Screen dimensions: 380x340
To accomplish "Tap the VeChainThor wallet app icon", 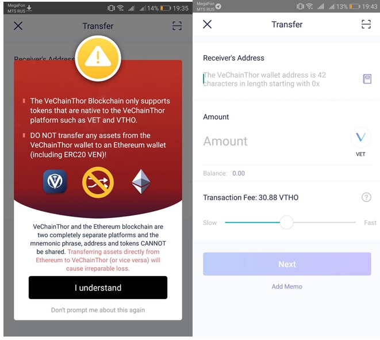I will 55,181.
